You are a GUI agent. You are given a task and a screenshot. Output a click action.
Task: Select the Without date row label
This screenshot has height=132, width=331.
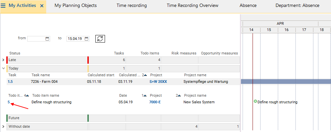[19, 126]
